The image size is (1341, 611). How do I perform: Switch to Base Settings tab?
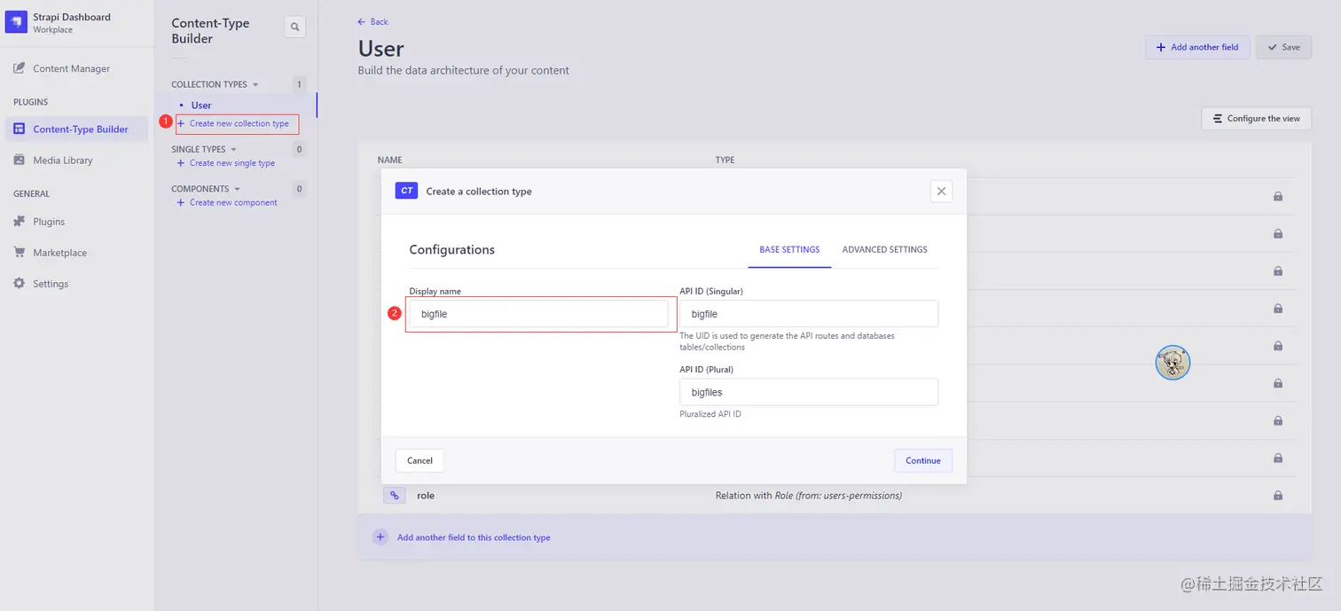(789, 250)
